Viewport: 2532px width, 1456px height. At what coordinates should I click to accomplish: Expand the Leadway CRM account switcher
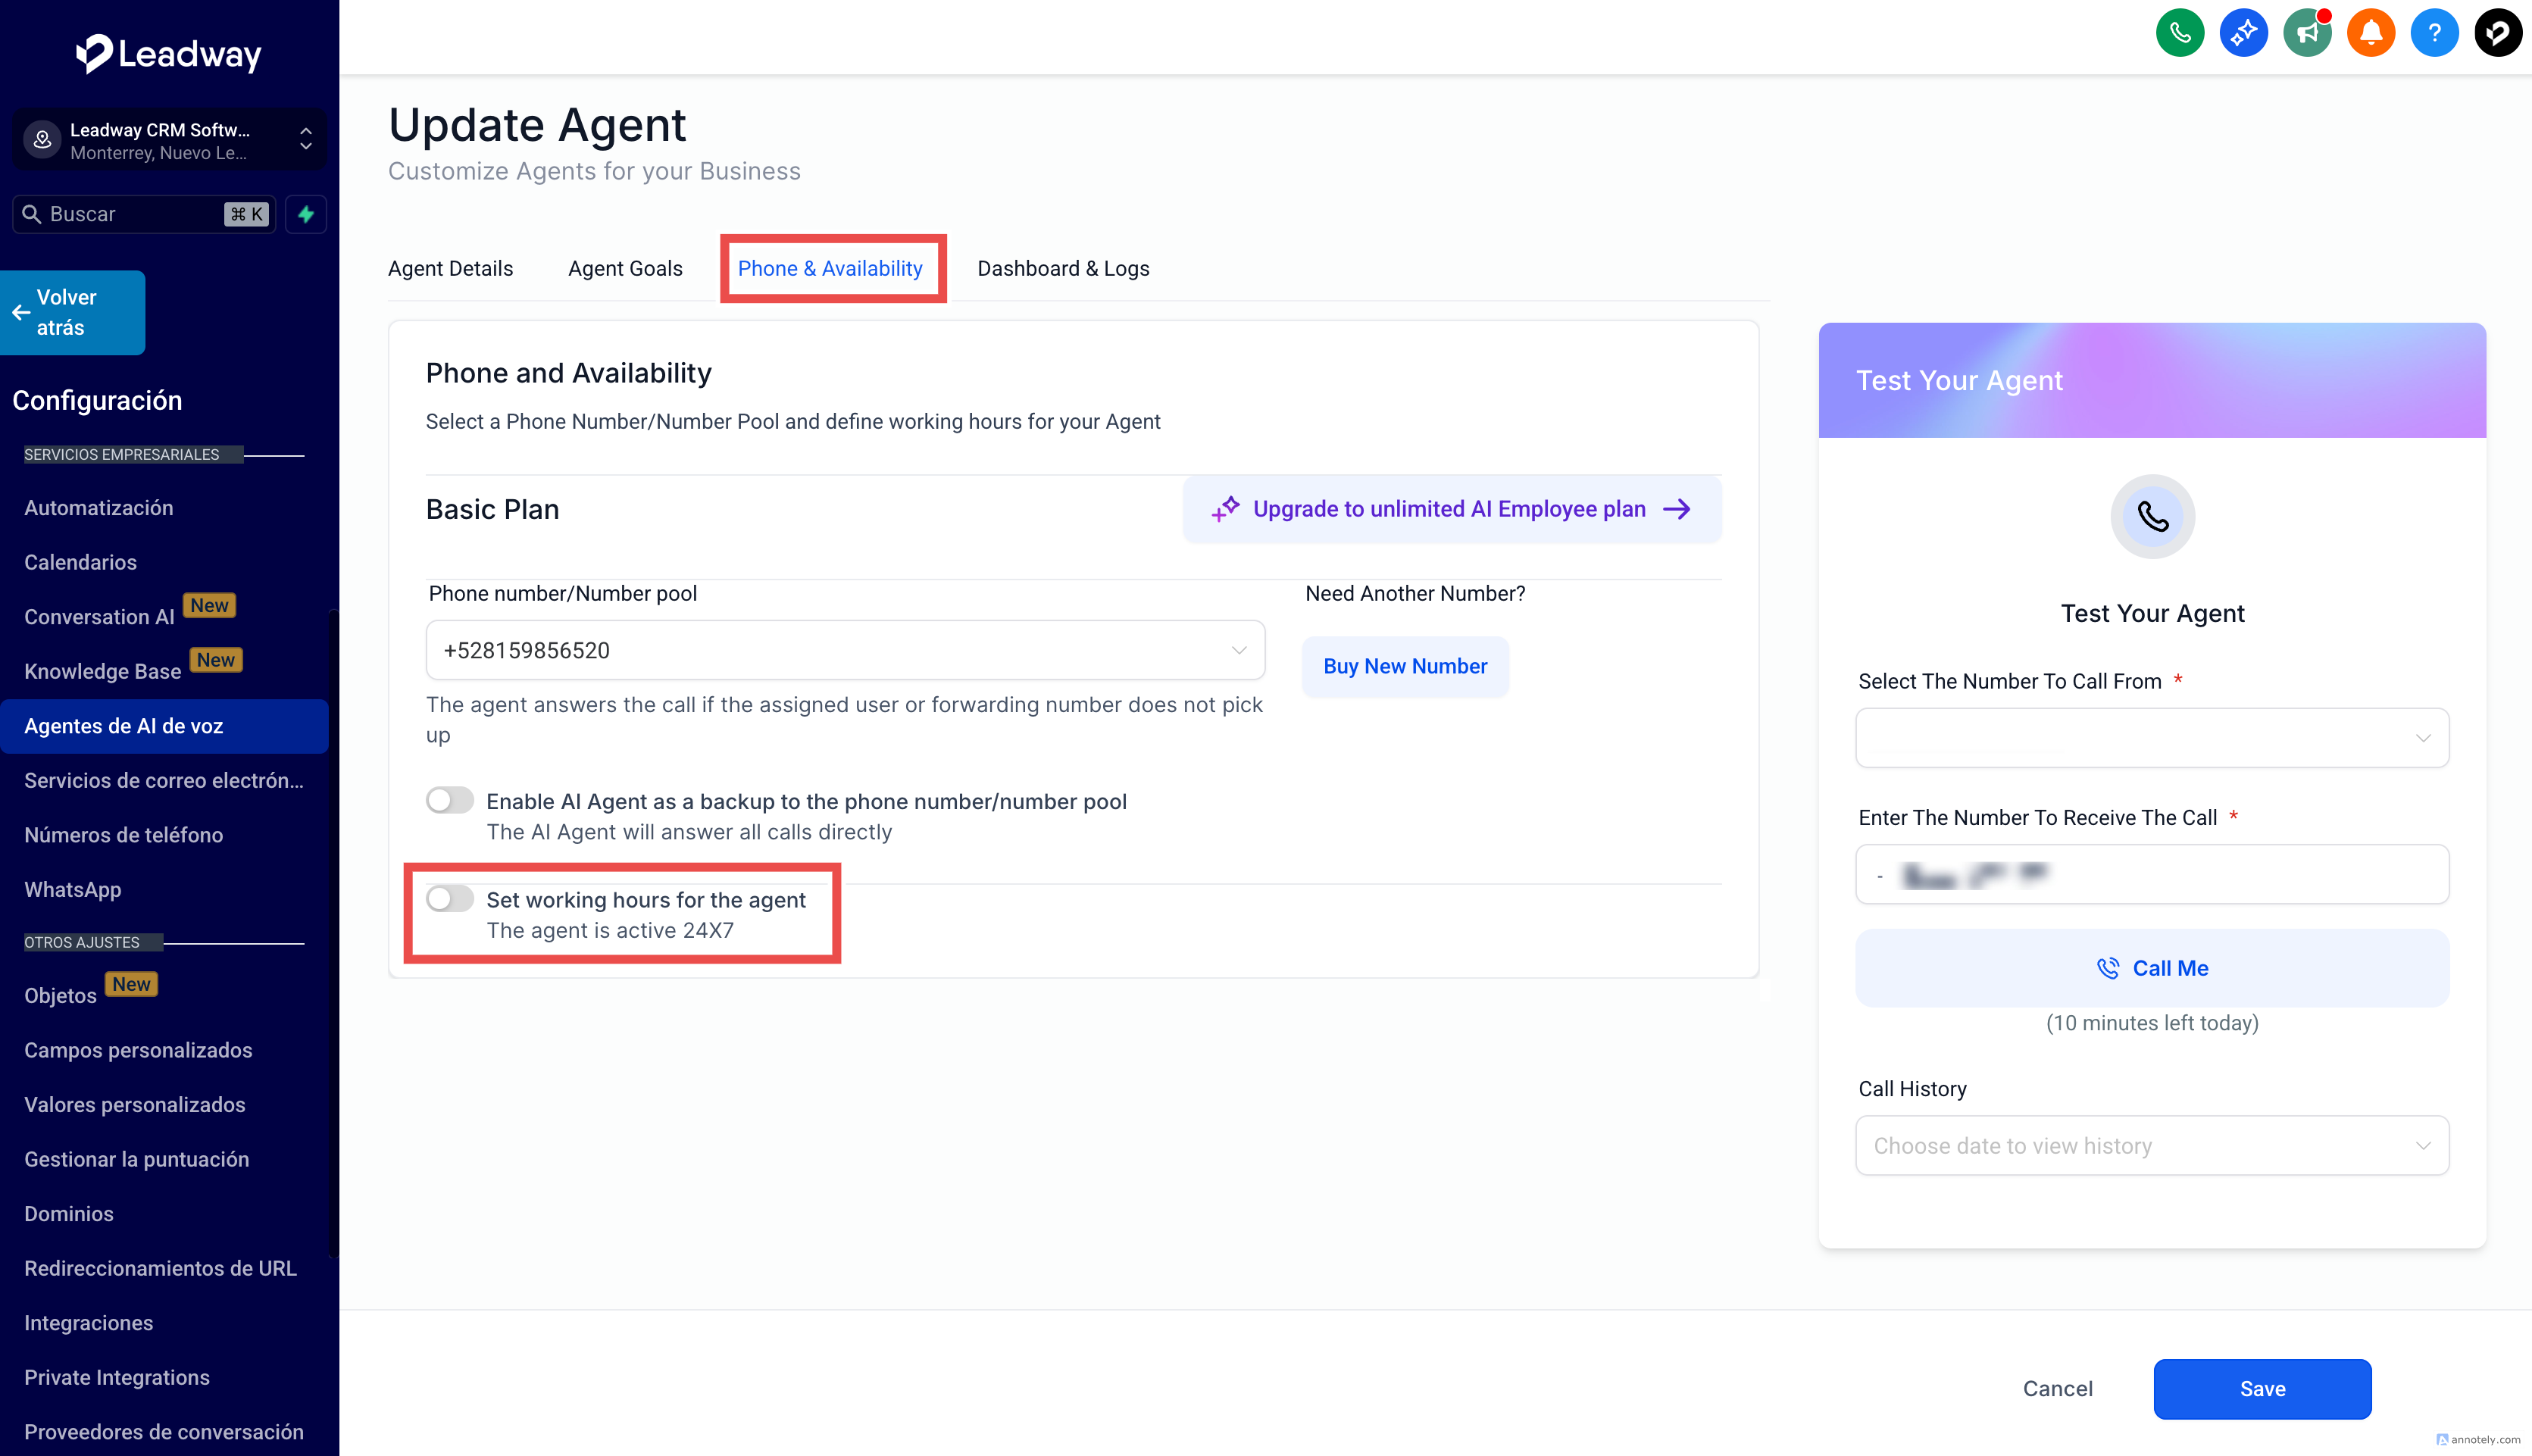(169, 140)
